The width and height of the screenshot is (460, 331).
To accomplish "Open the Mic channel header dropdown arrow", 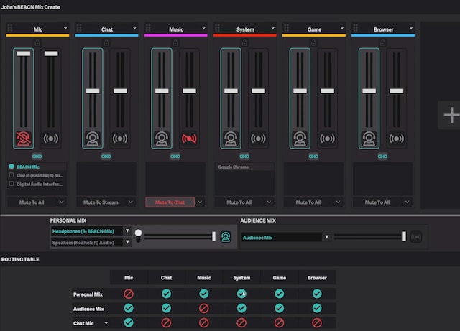I will pyautogui.click(x=65, y=29).
